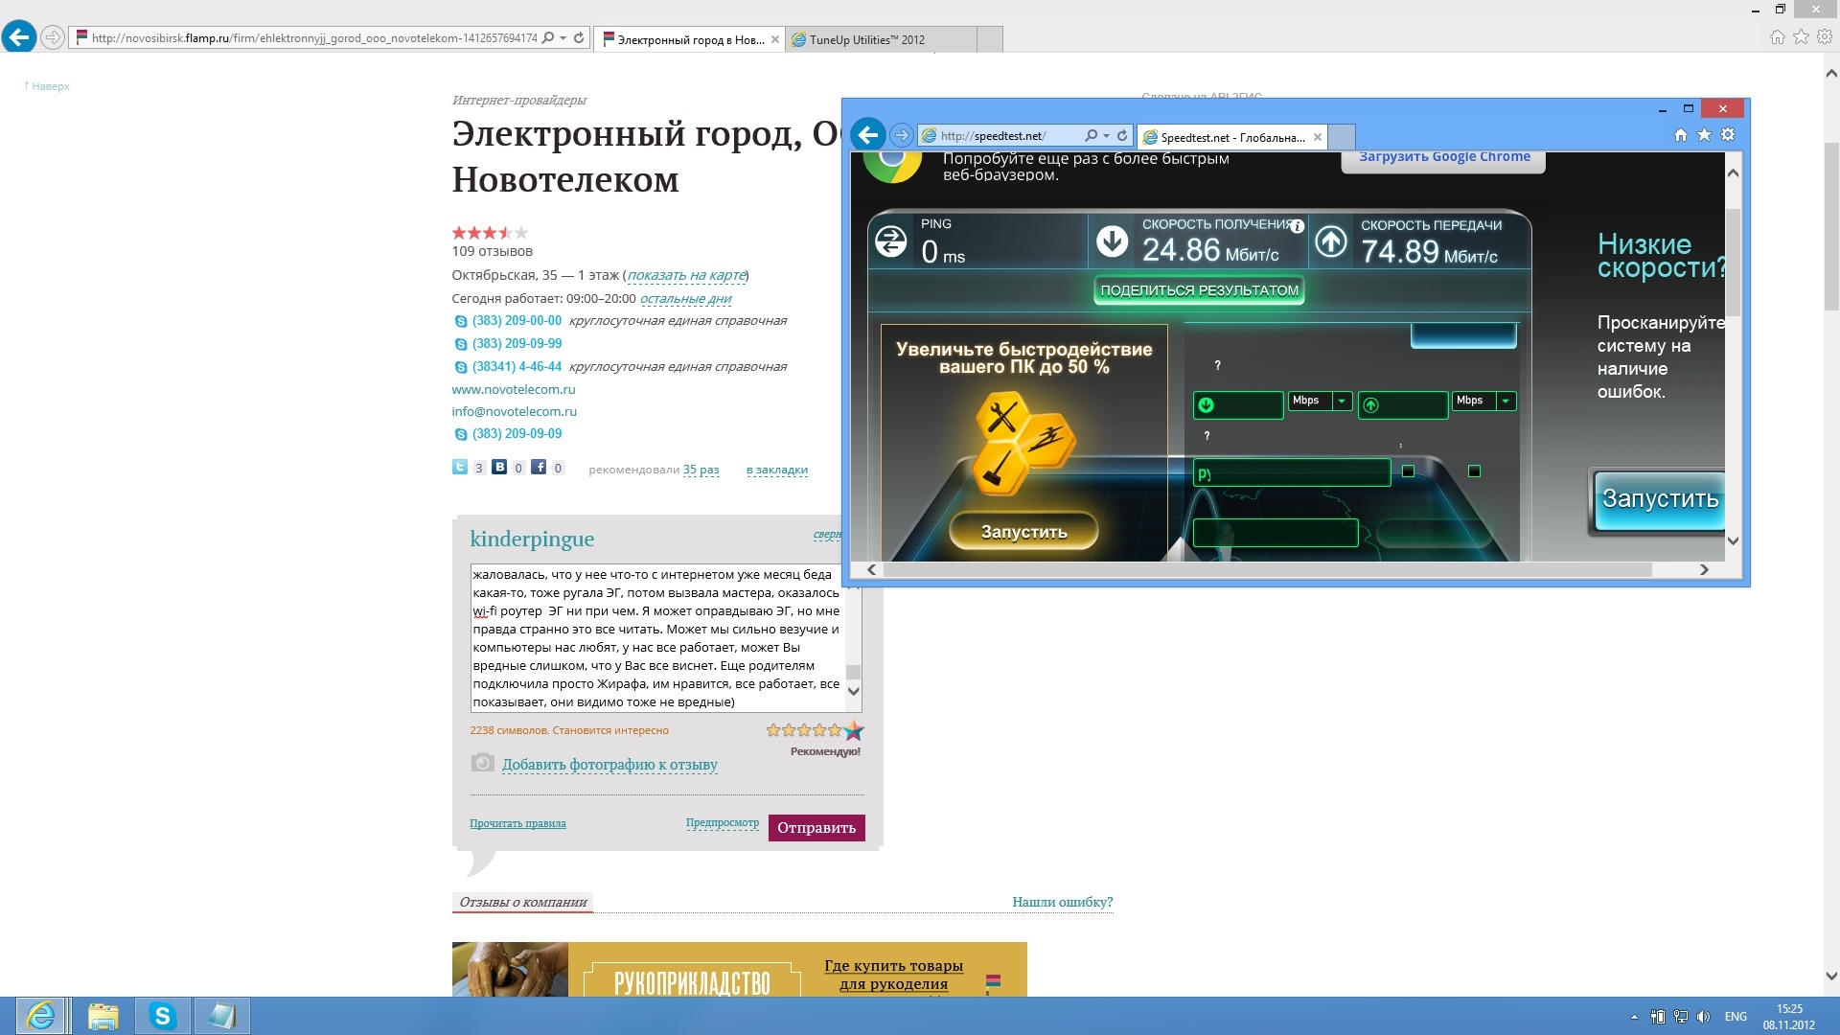The image size is (1840, 1035).
Task: Click the Наверх link
Action: [x=47, y=86]
